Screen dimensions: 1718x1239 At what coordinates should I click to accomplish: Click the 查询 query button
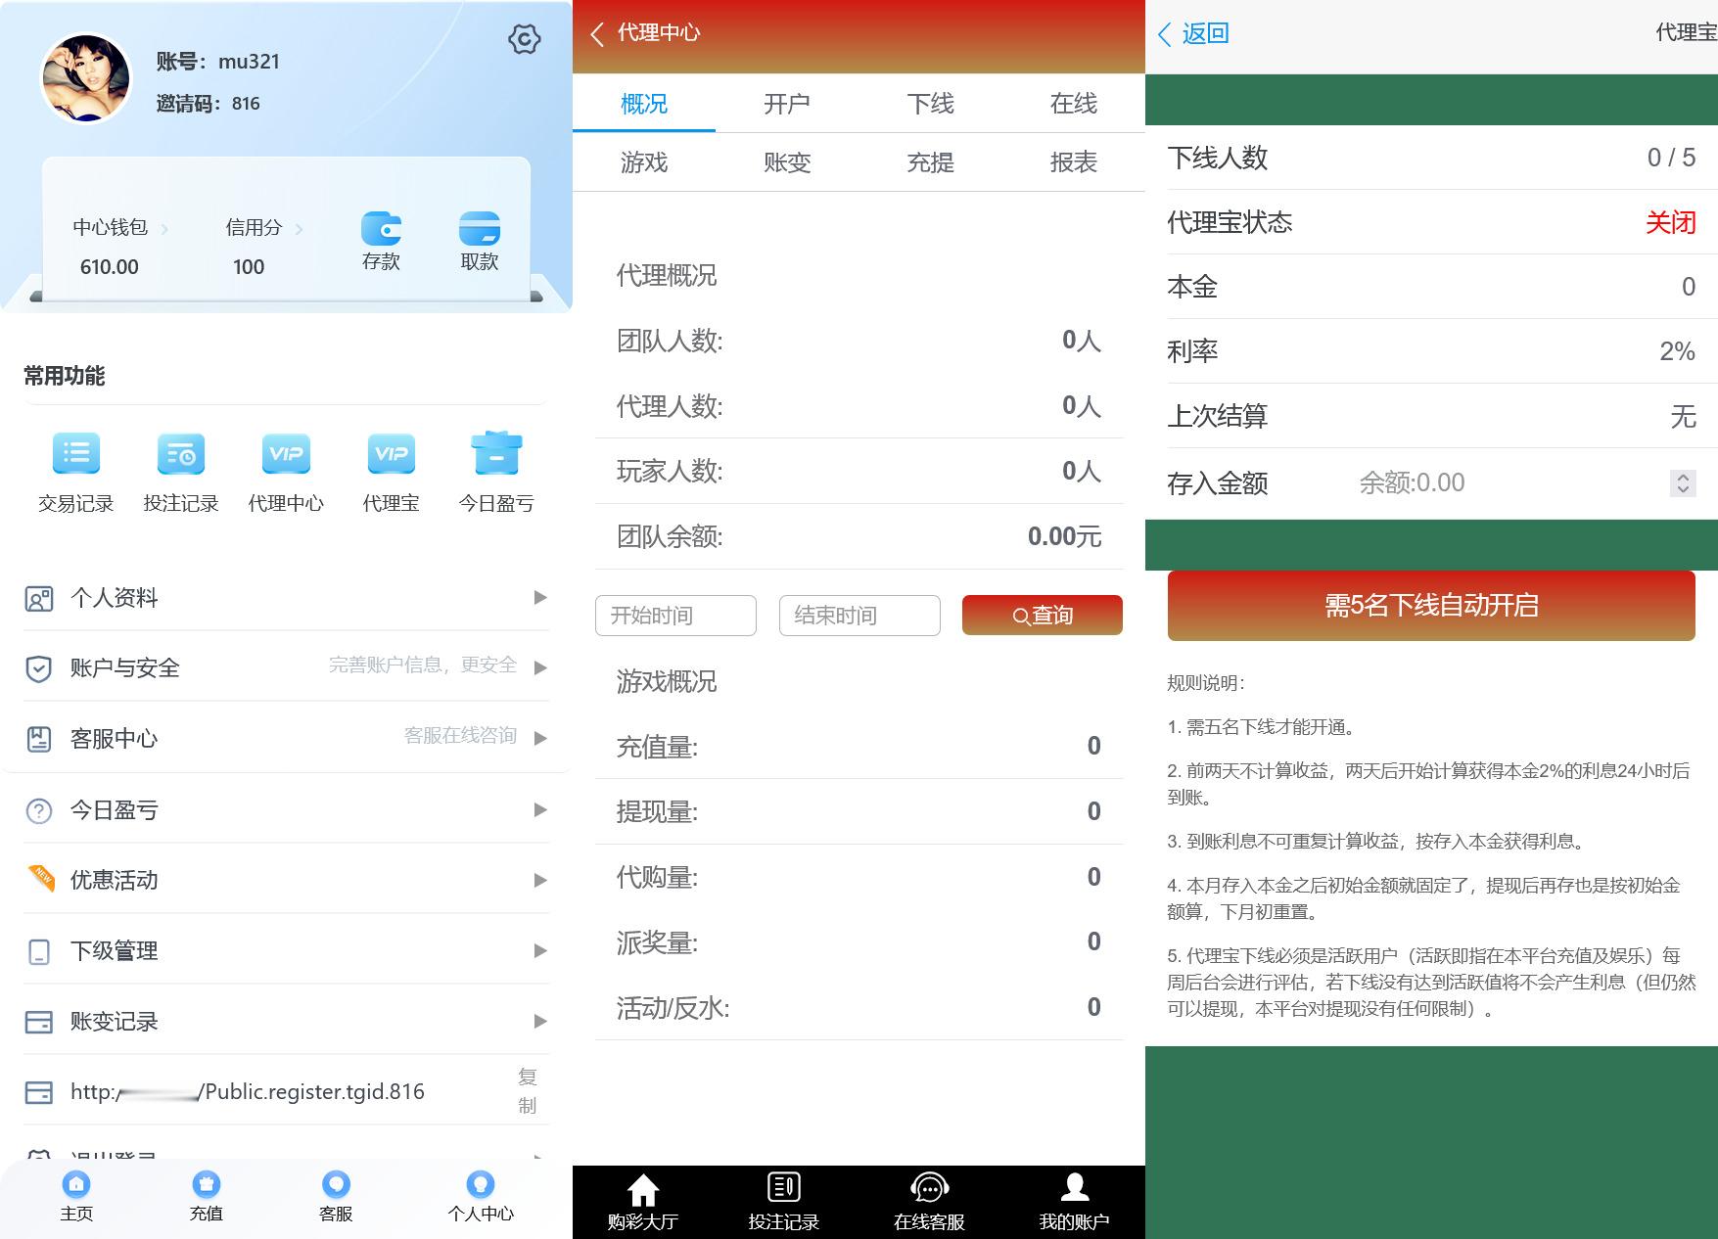click(1042, 616)
